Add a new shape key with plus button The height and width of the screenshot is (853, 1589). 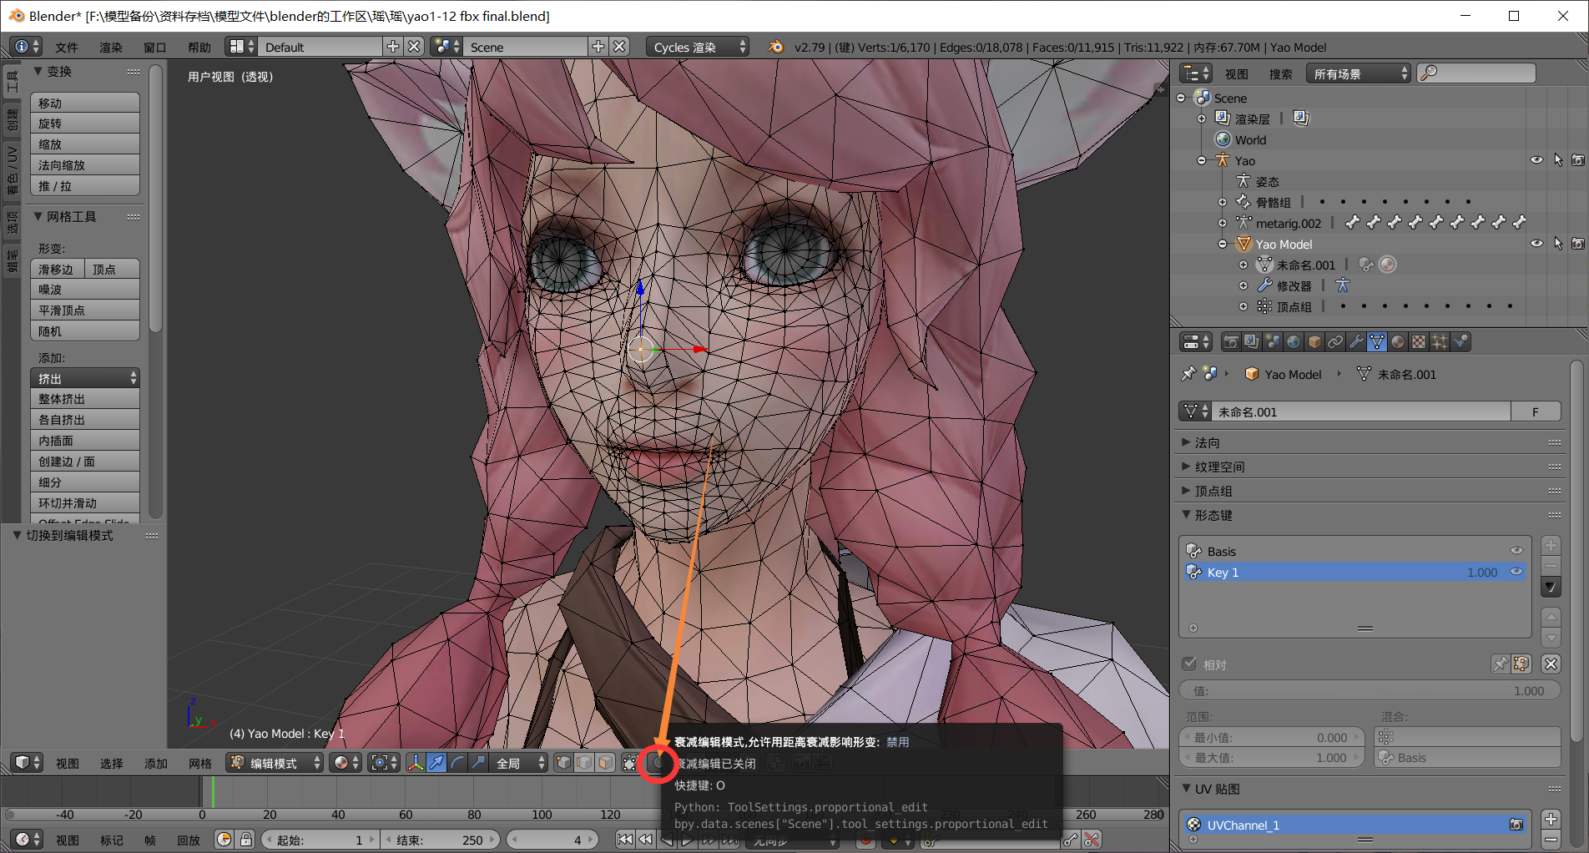(1551, 545)
